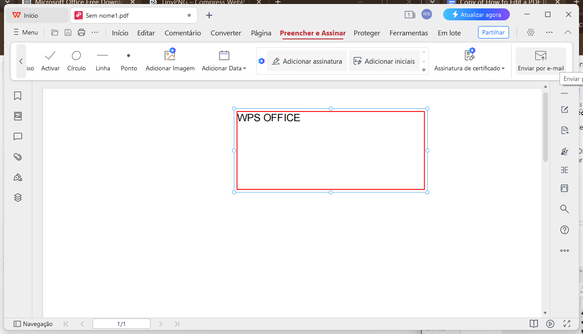Select the Sem nome1.pdf document tab

pyautogui.click(x=133, y=15)
